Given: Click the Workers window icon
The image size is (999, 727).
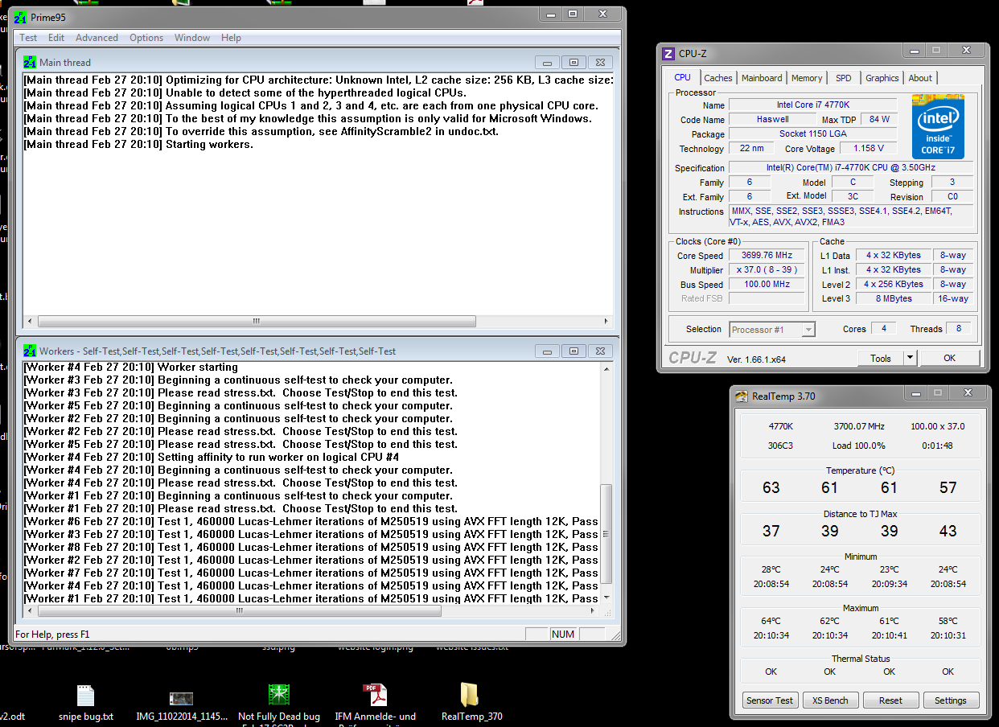Looking at the screenshot, I should 30,351.
